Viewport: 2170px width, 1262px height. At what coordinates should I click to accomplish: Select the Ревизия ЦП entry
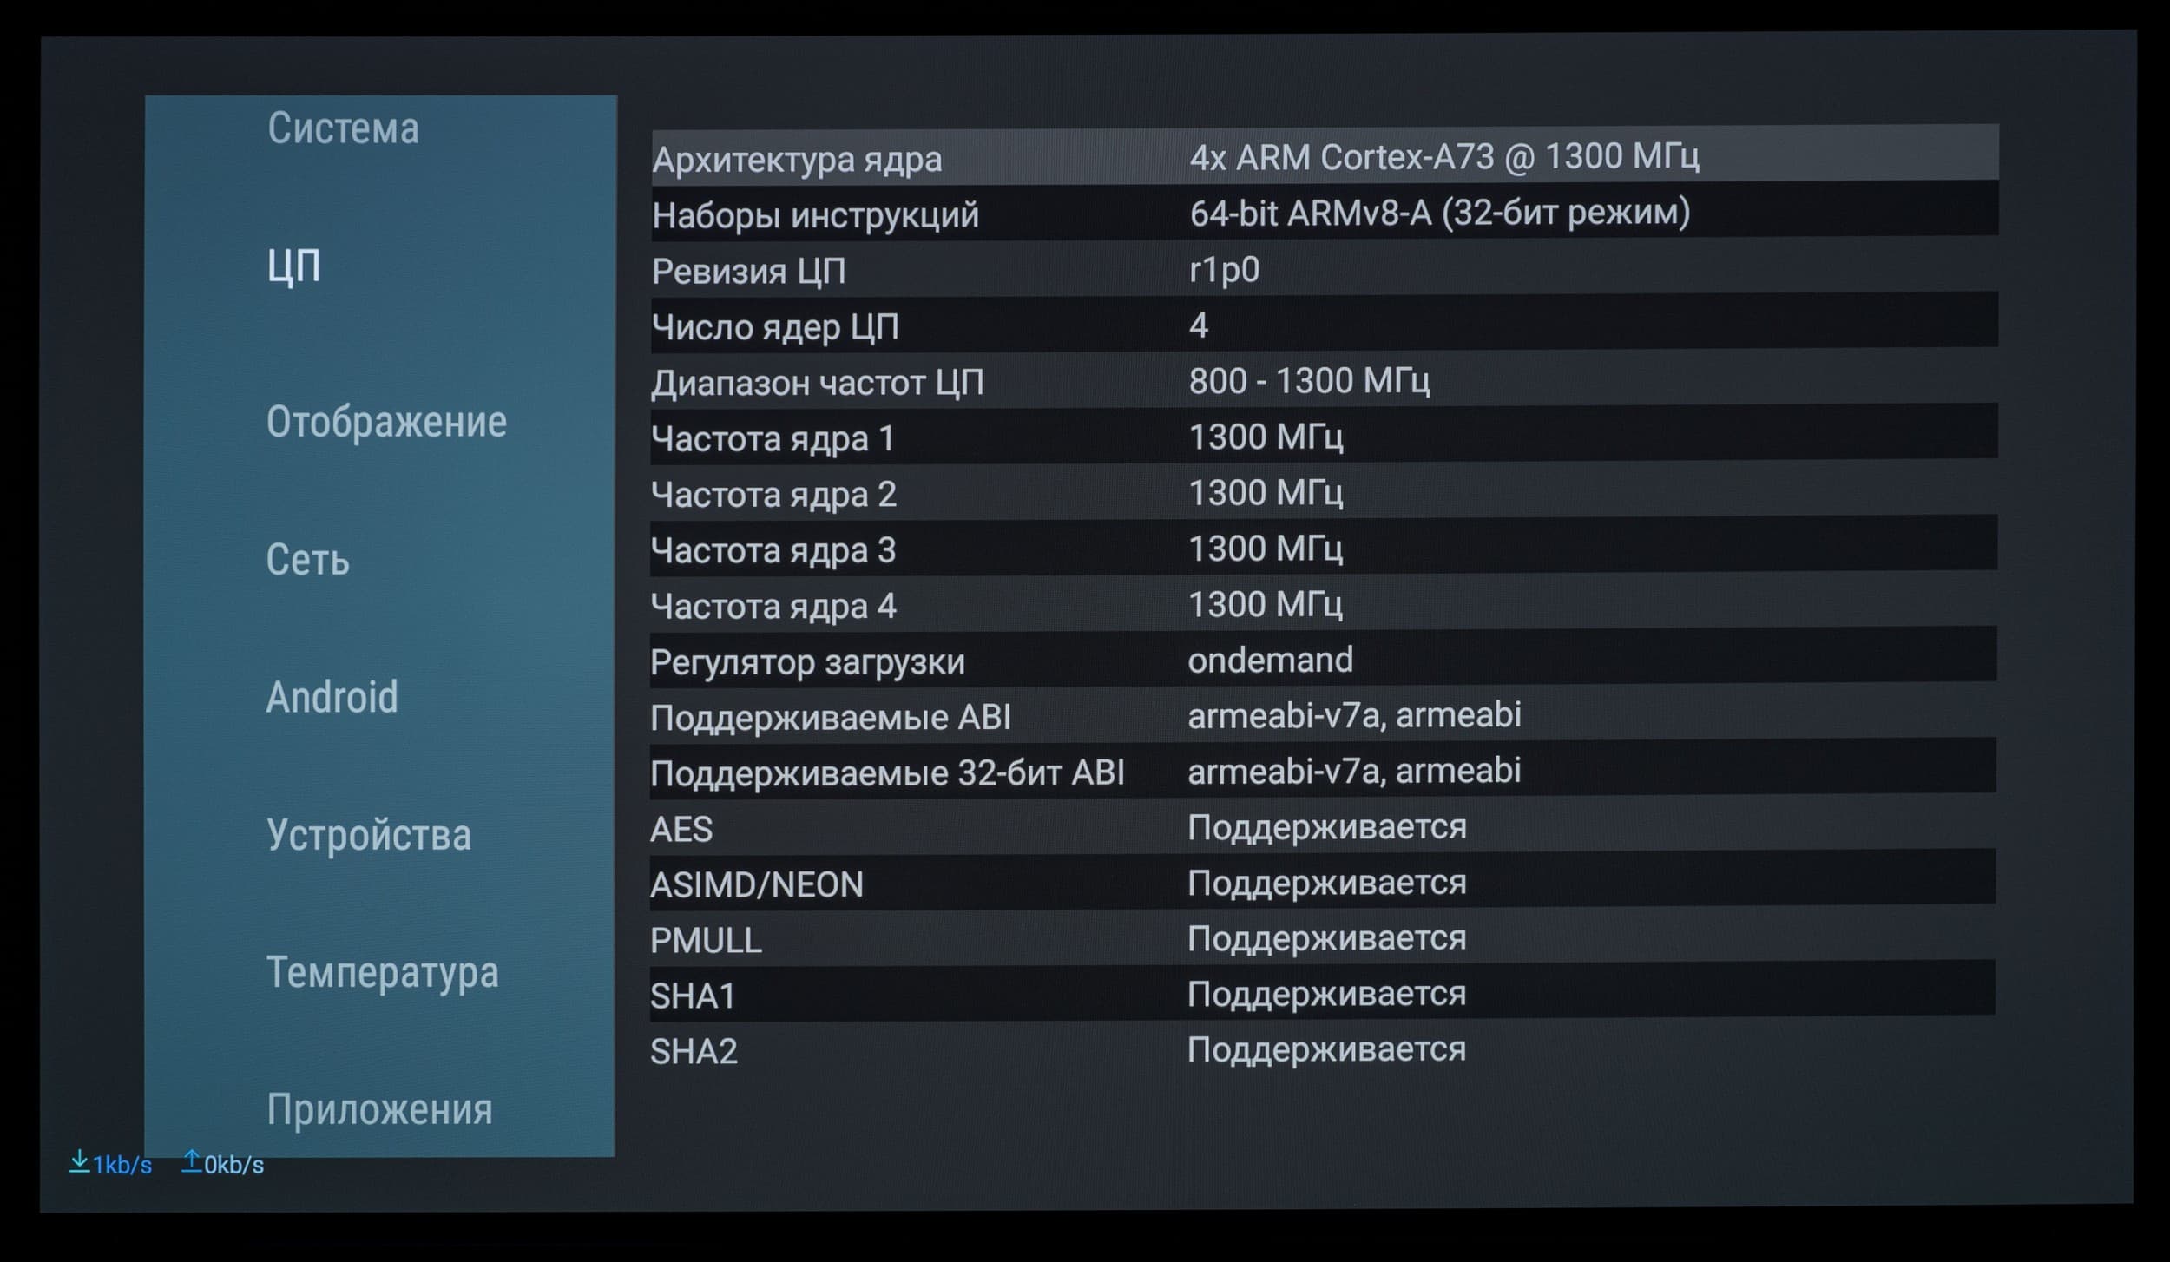tap(1324, 270)
